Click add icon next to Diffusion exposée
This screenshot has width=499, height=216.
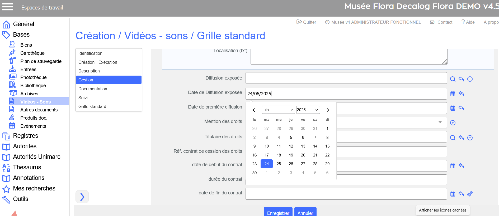pos(470,79)
